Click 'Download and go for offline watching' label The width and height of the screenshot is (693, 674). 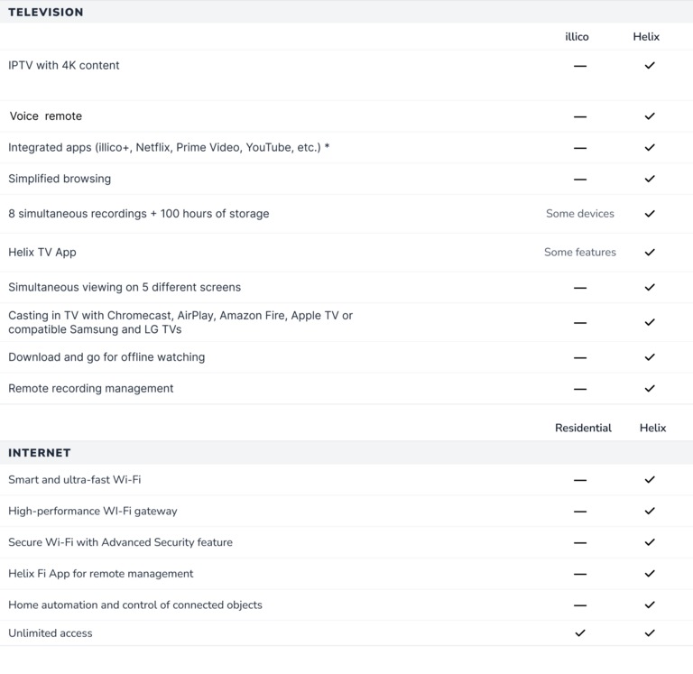click(106, 357)
